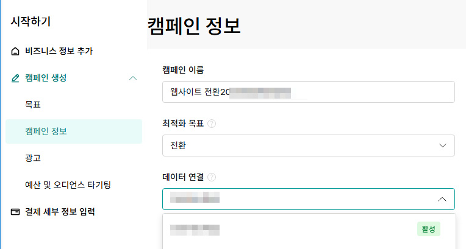Select the dropdown option marked 활성
This screenshot has width=466, height=249.
point(309,230)
